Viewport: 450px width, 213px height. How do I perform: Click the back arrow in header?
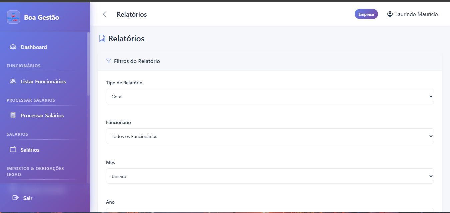point(105,14)
